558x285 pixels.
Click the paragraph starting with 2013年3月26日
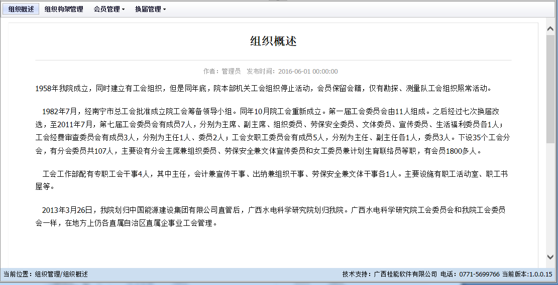pos(271,216)
